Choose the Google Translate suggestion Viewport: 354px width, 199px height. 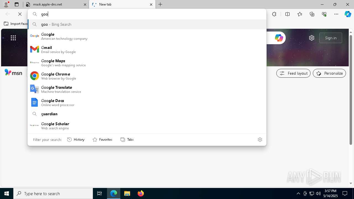pos(147,89)
